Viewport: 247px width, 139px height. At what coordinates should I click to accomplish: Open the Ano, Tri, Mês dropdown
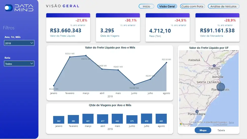pos(19,43)
